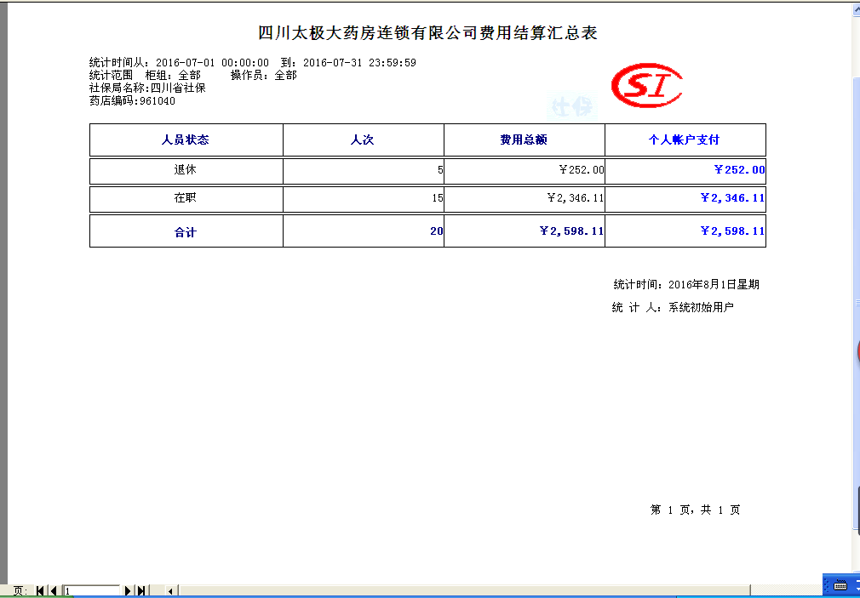Screen dimensions: 860x598
Task: Click ￥2,598.11 total in 个人帐户支付 column
Action: point(733,231)
